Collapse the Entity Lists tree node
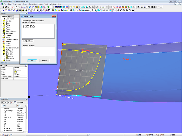Viewport: 182px width, 136px height. pos(2,54)
